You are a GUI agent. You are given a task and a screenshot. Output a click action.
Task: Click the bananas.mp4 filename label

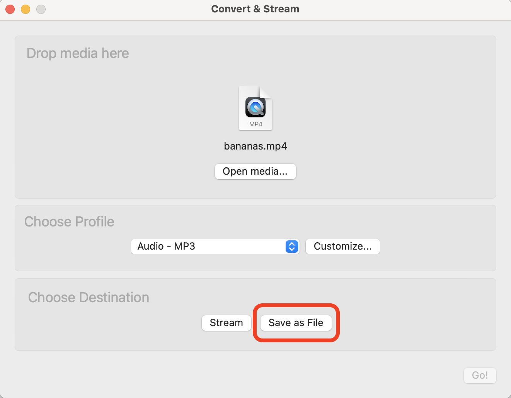tap(255, 146)
